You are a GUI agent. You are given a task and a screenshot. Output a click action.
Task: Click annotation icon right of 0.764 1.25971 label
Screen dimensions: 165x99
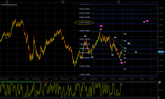[92, 57]
